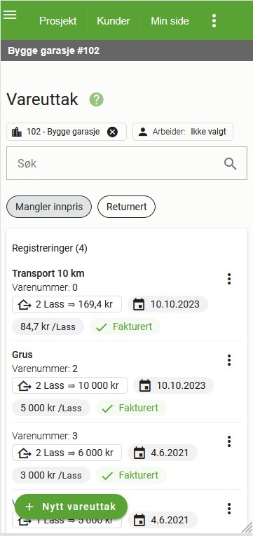The width and height of the screenshot is (253, 536).
Task: Toggle the Mangler innpris filter chip
Action: (49, 207)
